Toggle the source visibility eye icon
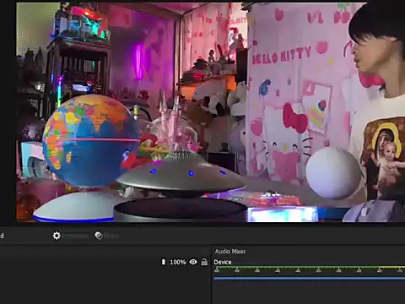The image size is (405, 304). coord(193,262)
